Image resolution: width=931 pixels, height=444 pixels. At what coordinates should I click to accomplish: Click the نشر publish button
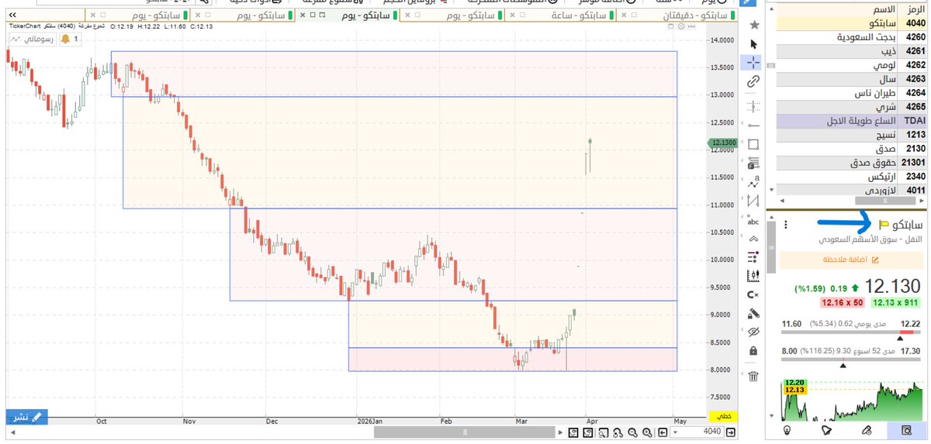(27, 417)
